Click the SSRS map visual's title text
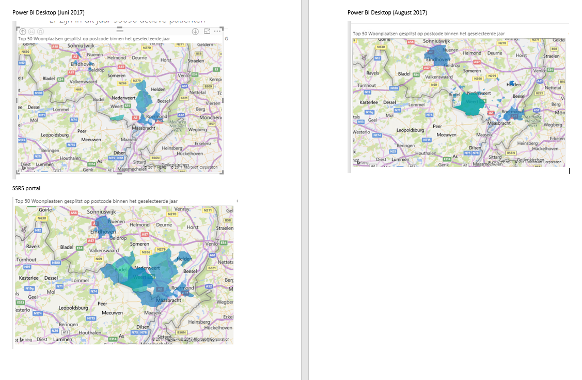 pos(97,201)
